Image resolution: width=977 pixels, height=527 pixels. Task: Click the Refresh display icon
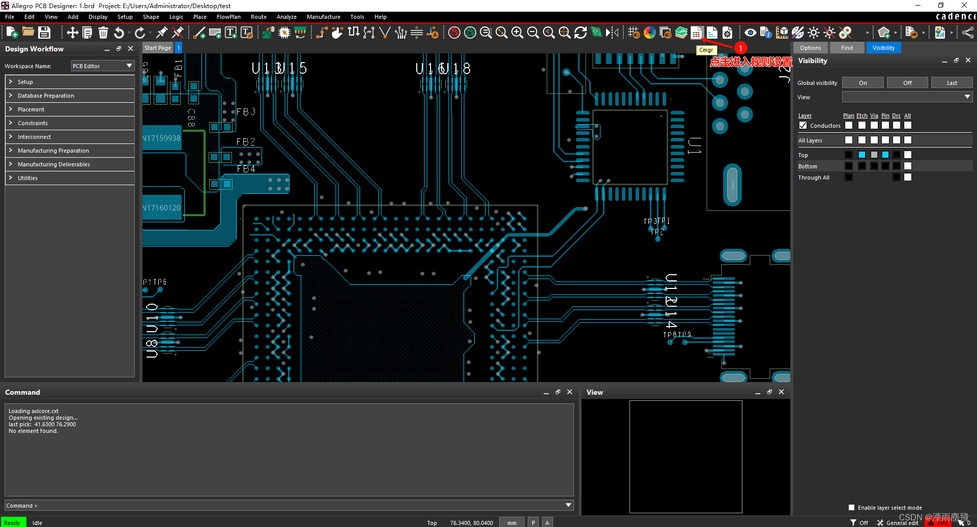click(x=581, y=33)
